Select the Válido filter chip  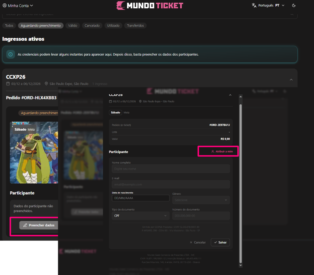pos(73,26)
